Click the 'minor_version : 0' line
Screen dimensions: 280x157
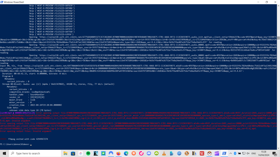point(20,102)
